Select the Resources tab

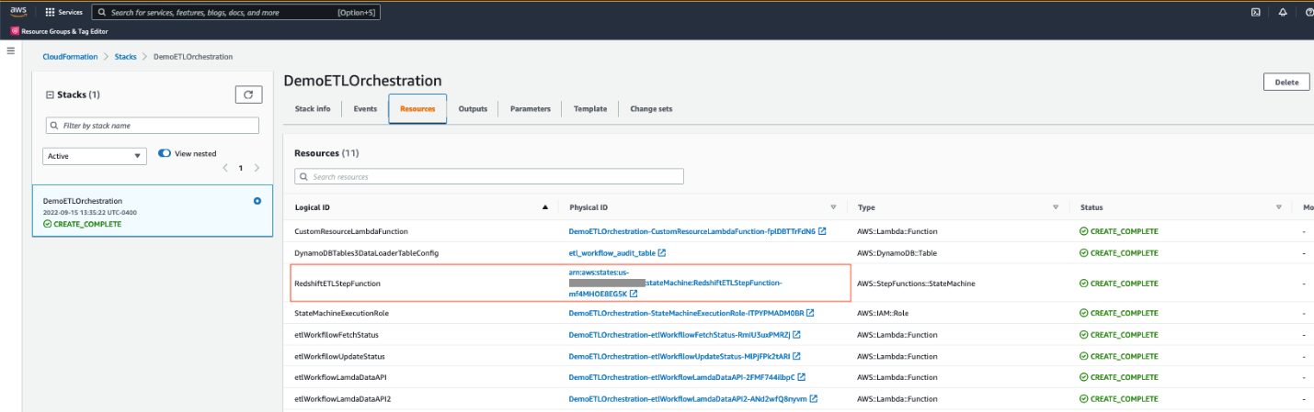point(417,108)
